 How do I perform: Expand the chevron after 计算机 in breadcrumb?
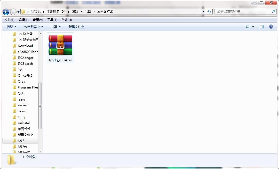click(44, 12)
